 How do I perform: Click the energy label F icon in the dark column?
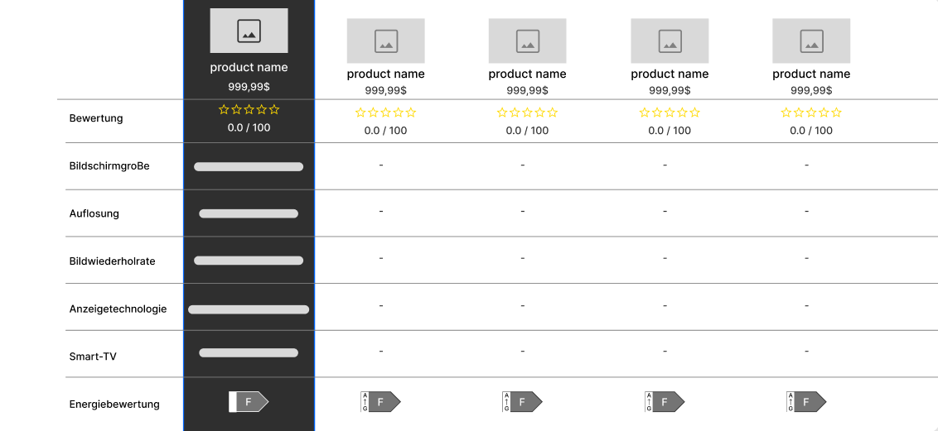249,402
